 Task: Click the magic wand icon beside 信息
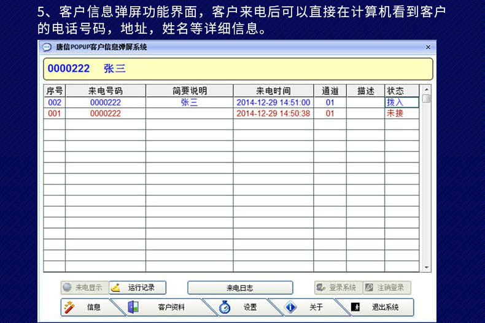click(x=69, y=307)
